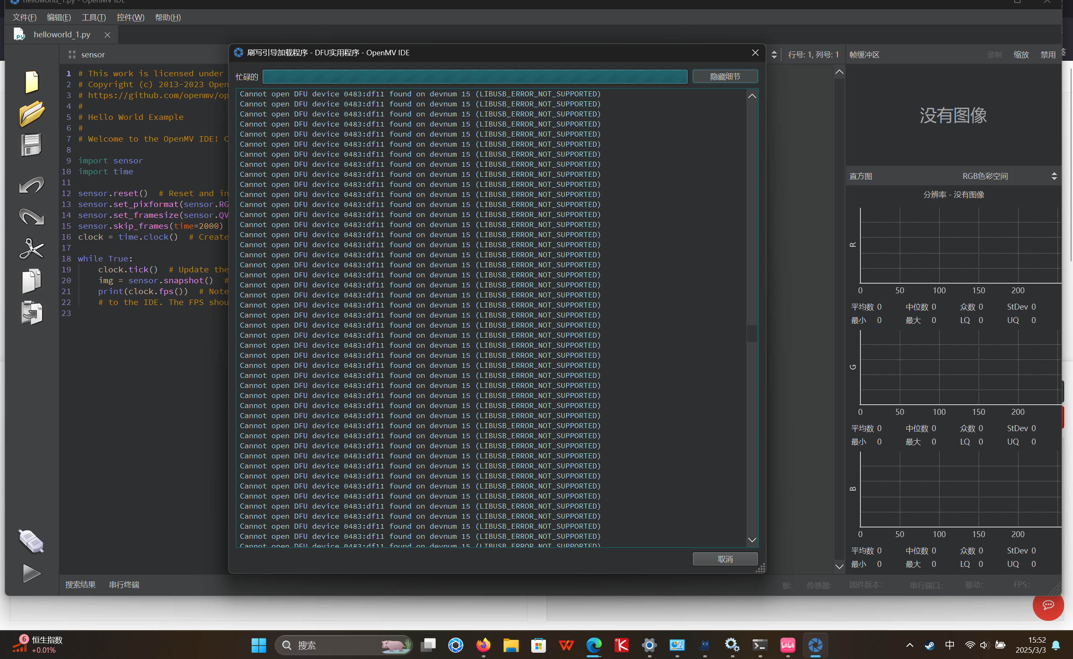Open the 帮助(H) menu
The height and width of the screenshot is (659, 1073).
pos(168,18)
